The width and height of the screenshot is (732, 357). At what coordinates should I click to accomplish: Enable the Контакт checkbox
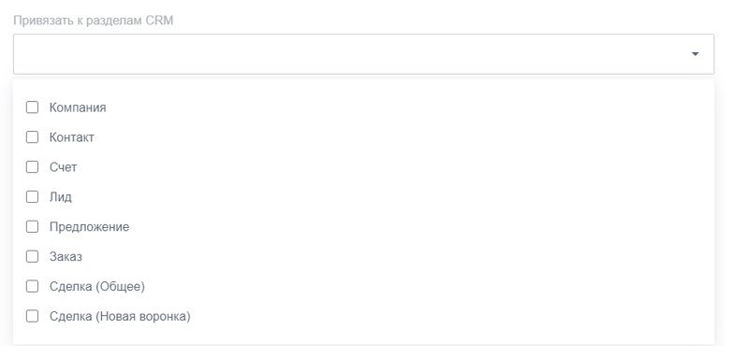32,137
